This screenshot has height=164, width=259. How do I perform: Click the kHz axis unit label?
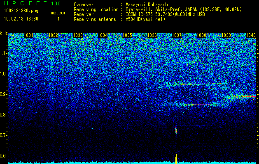(x=4, y=33)
